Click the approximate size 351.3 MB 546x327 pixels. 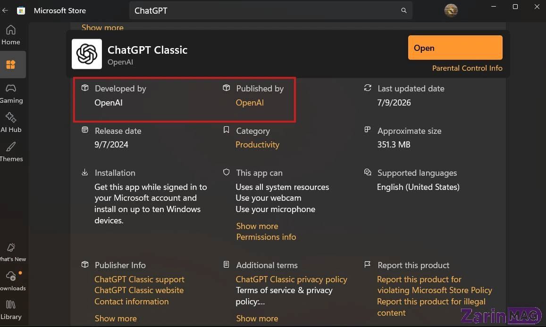394,145
